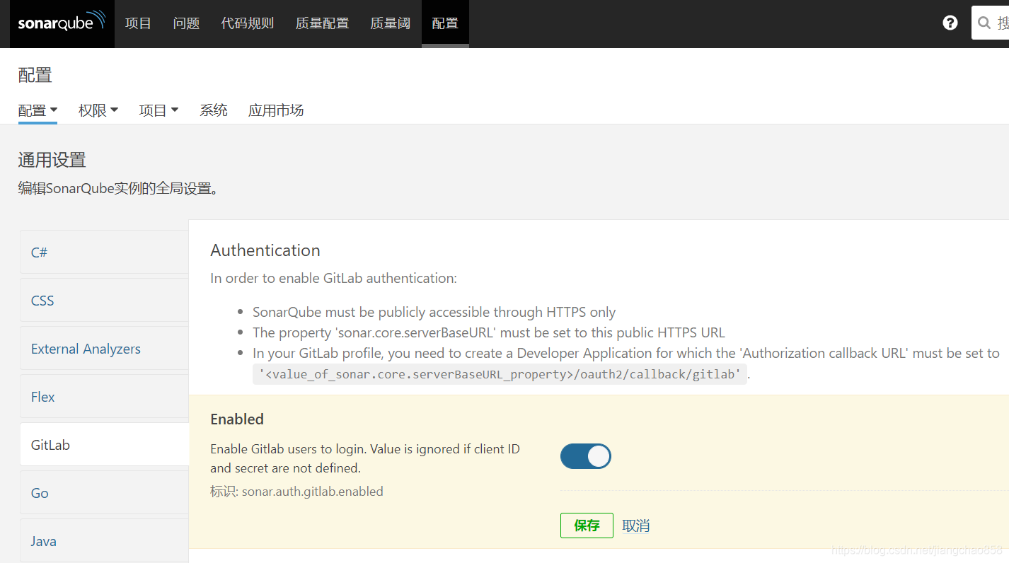This screenshot has height=563, width=1009.
Task: Expand the 权限 dropdown menu
Action: pos(98,110)
